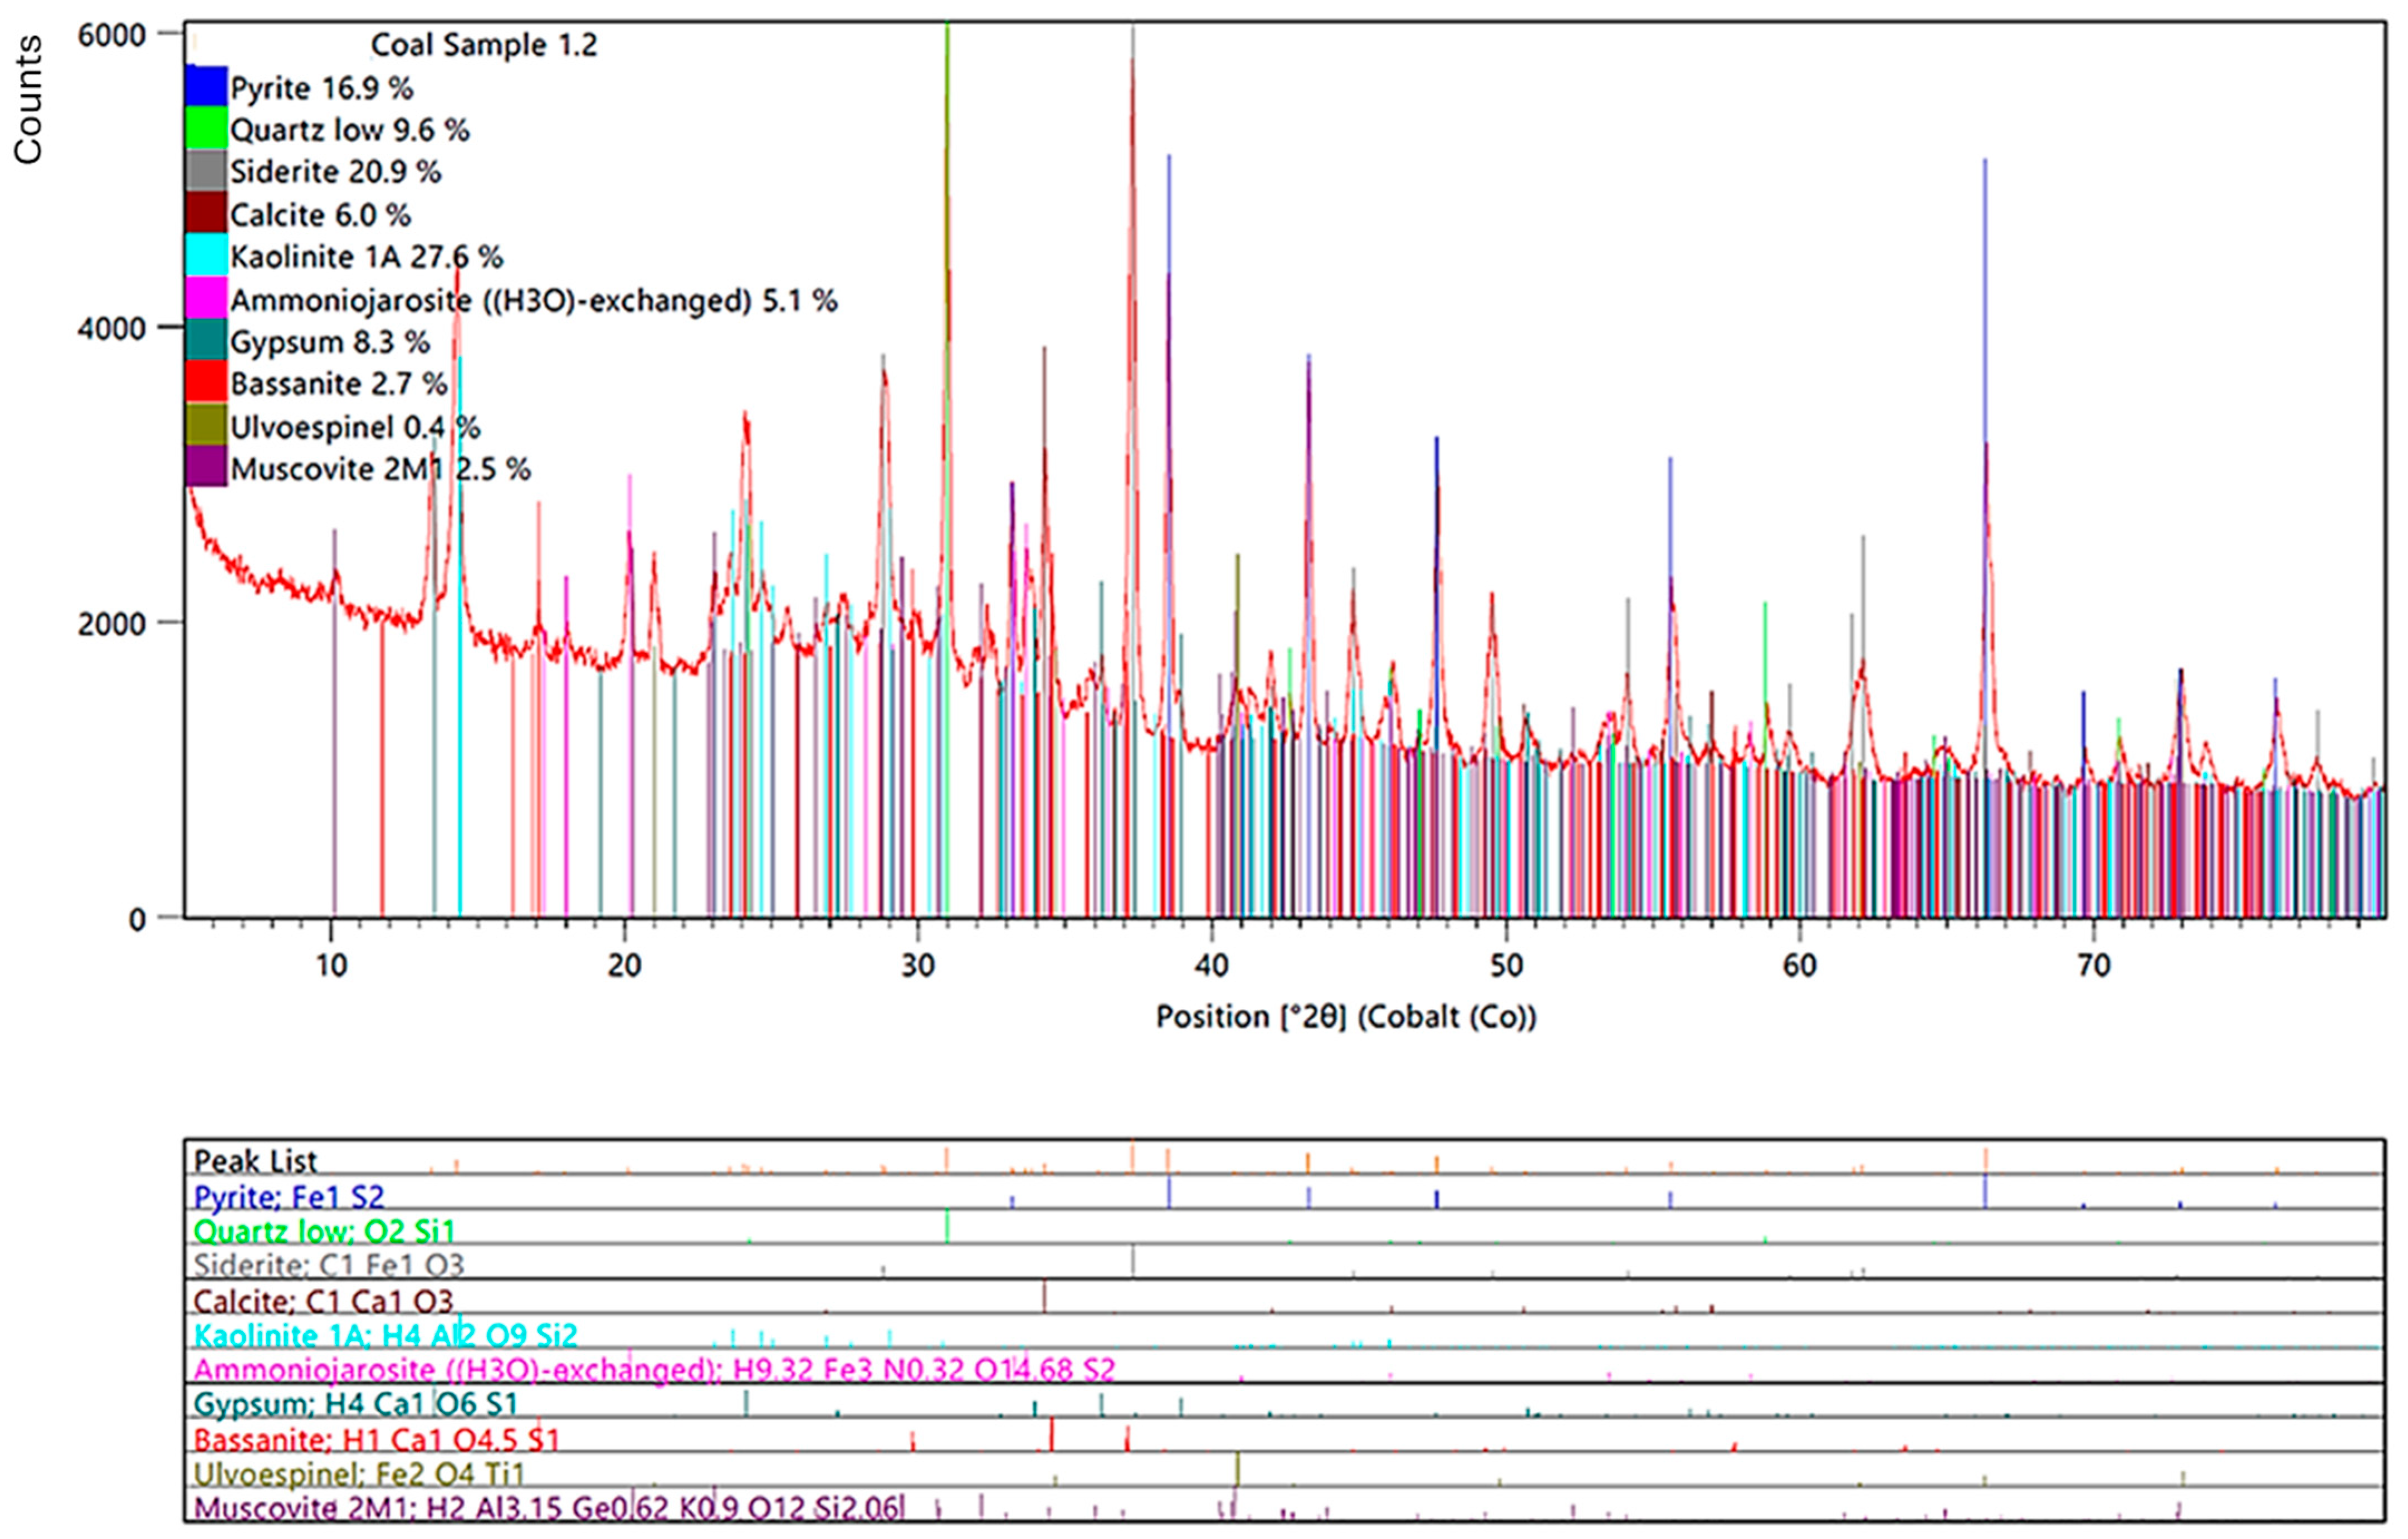Click the 'Ammoniojarosite ((H3O)-exchanged) 5.1 %' legend label
This screenshot has height=1539, width=2408.
coord(534,300)
